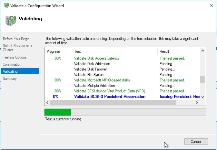
Task: Click the vertical scrollbar thumb
Action: point(202,79)
